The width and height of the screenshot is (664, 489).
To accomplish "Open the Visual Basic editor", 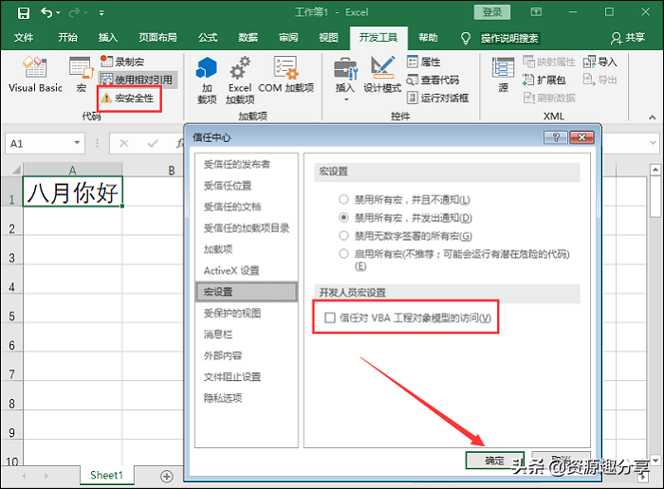I will coord(35,74).
